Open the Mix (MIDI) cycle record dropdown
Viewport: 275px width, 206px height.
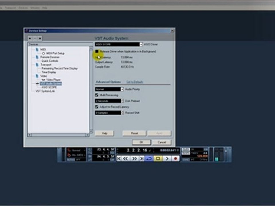coord(76,155)
